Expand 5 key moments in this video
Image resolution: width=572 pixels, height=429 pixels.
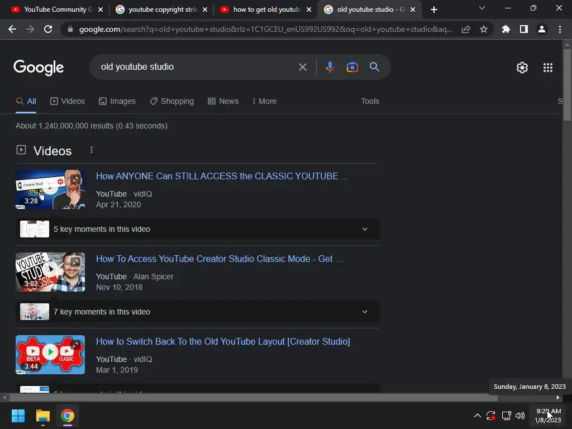click(x=197, y=229)
